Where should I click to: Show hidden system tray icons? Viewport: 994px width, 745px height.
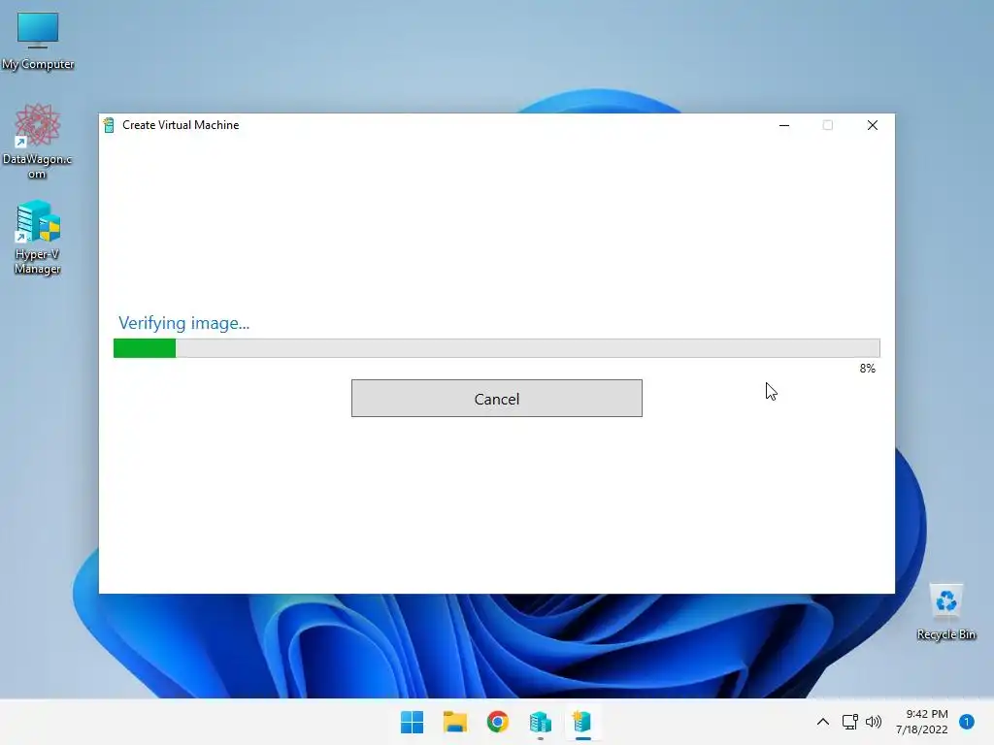(x=823, y=722)
